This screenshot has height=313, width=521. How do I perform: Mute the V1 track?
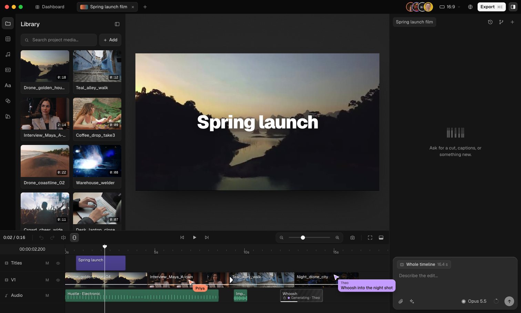click(47, 280)
